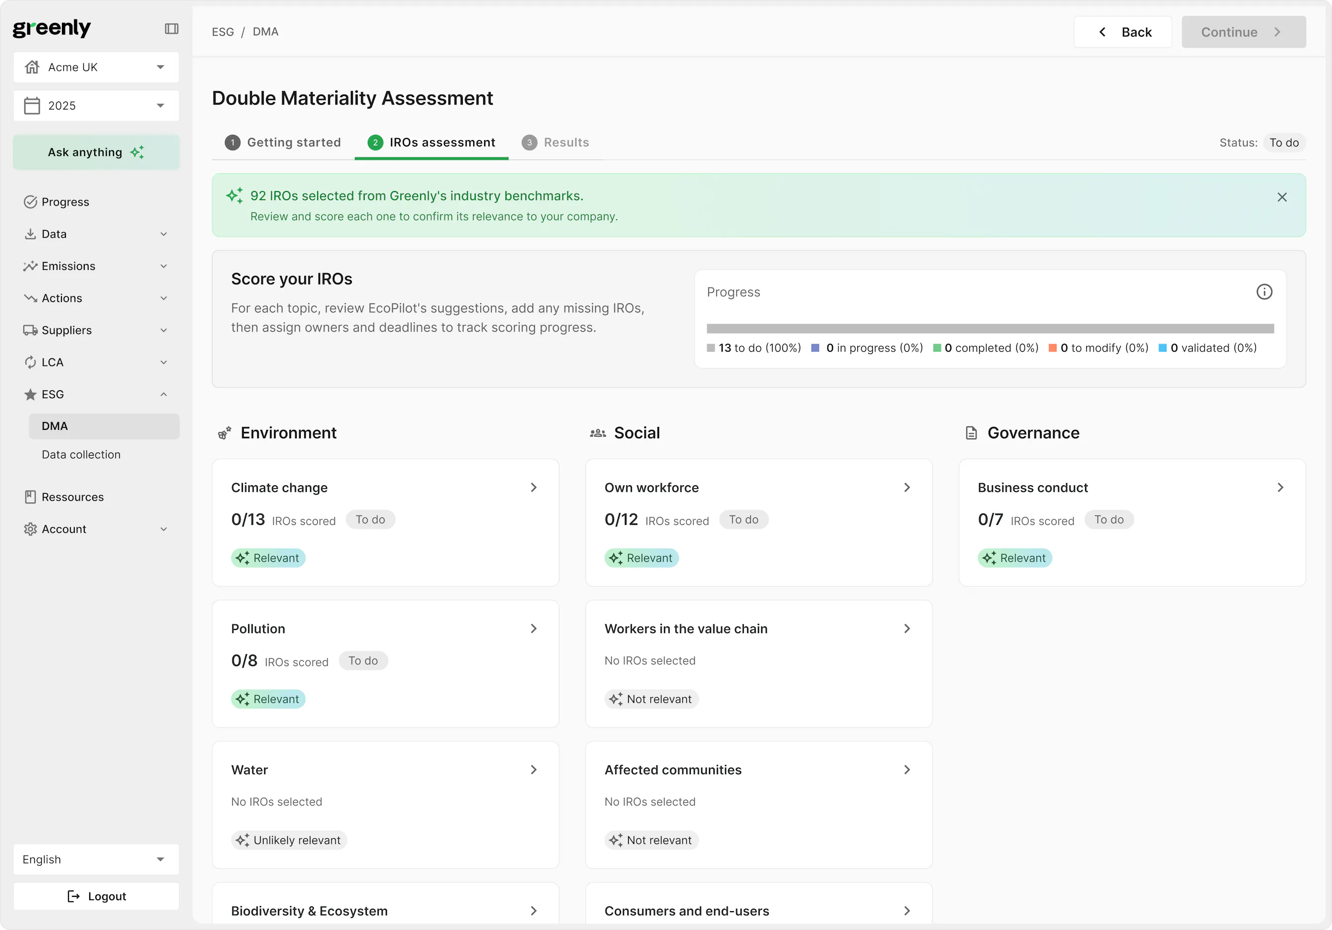
Task: Expand the Suppliers menu chevron
Action: (164, 330)
